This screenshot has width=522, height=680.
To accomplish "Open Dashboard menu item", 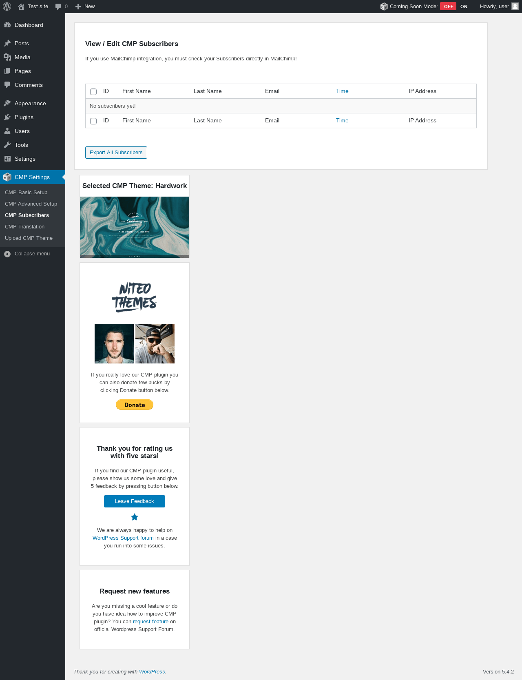I will pos(33,25).
